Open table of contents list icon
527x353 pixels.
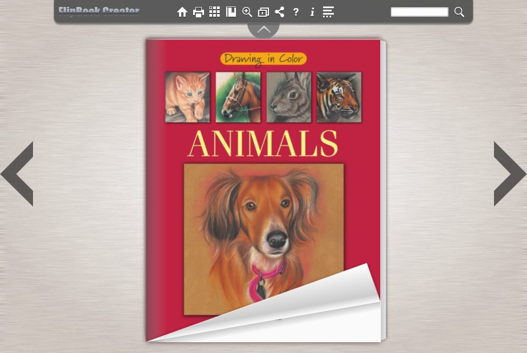(x=328, y=12)
